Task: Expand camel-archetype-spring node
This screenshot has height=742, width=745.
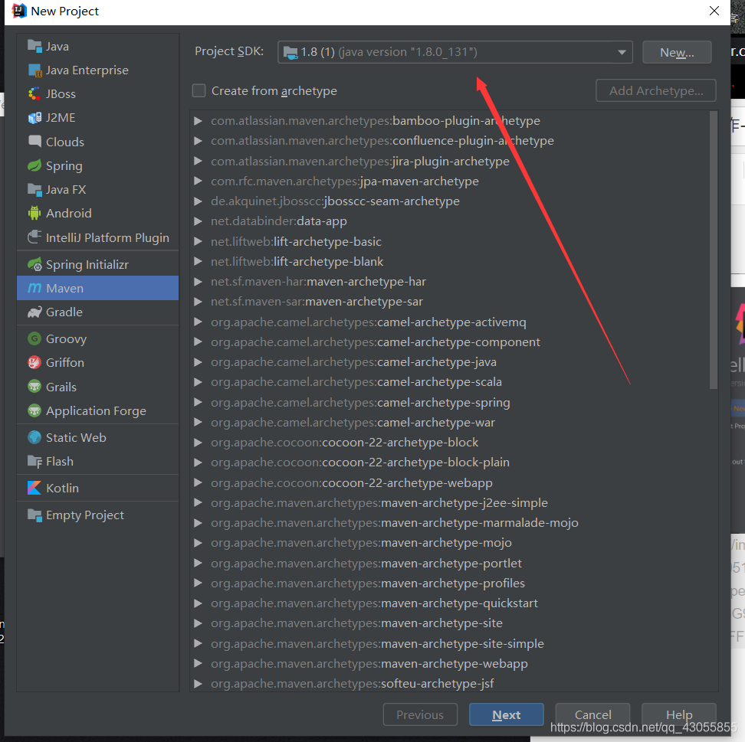Action: pyautogui.click(x=198, y=403)
